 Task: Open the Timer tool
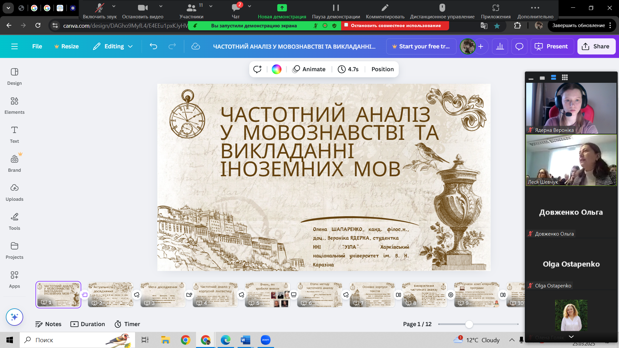[127, 324]
